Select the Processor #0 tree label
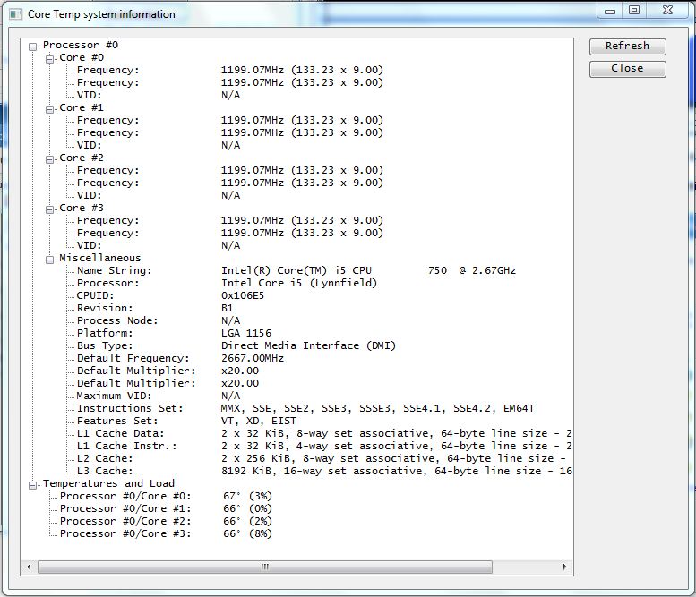Screen dimensions: 696x597 point(81,46)
